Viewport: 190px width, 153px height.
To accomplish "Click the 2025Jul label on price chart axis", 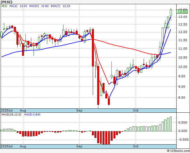I will tap(7, 110).
